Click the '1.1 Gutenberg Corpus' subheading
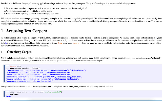 (x=16, y=52)
